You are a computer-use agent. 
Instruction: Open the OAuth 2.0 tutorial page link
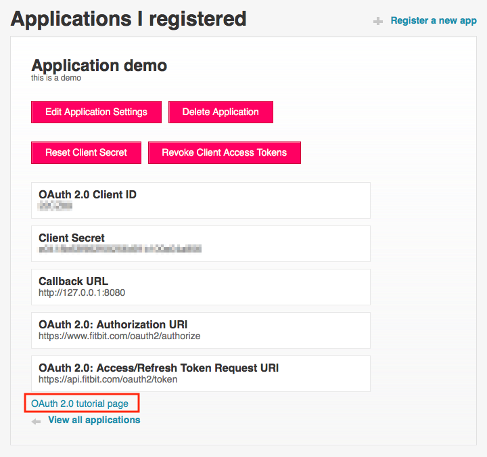80,404
